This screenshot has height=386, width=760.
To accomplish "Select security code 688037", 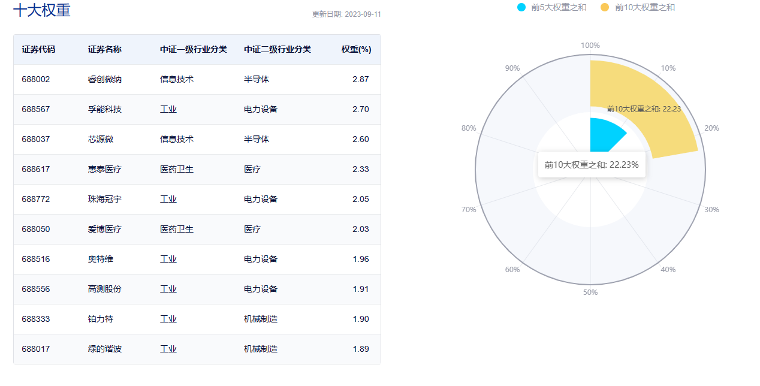I will (x=36, y=139).
